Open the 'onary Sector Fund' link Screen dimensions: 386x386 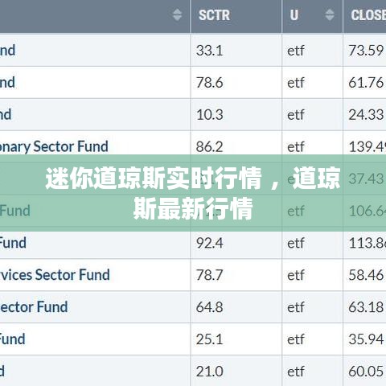pyautogui.click(x=54, y=146)
